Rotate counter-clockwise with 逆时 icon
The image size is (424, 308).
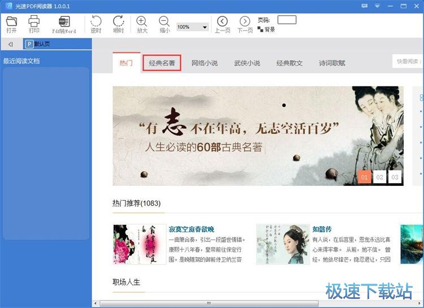point(96,24)
